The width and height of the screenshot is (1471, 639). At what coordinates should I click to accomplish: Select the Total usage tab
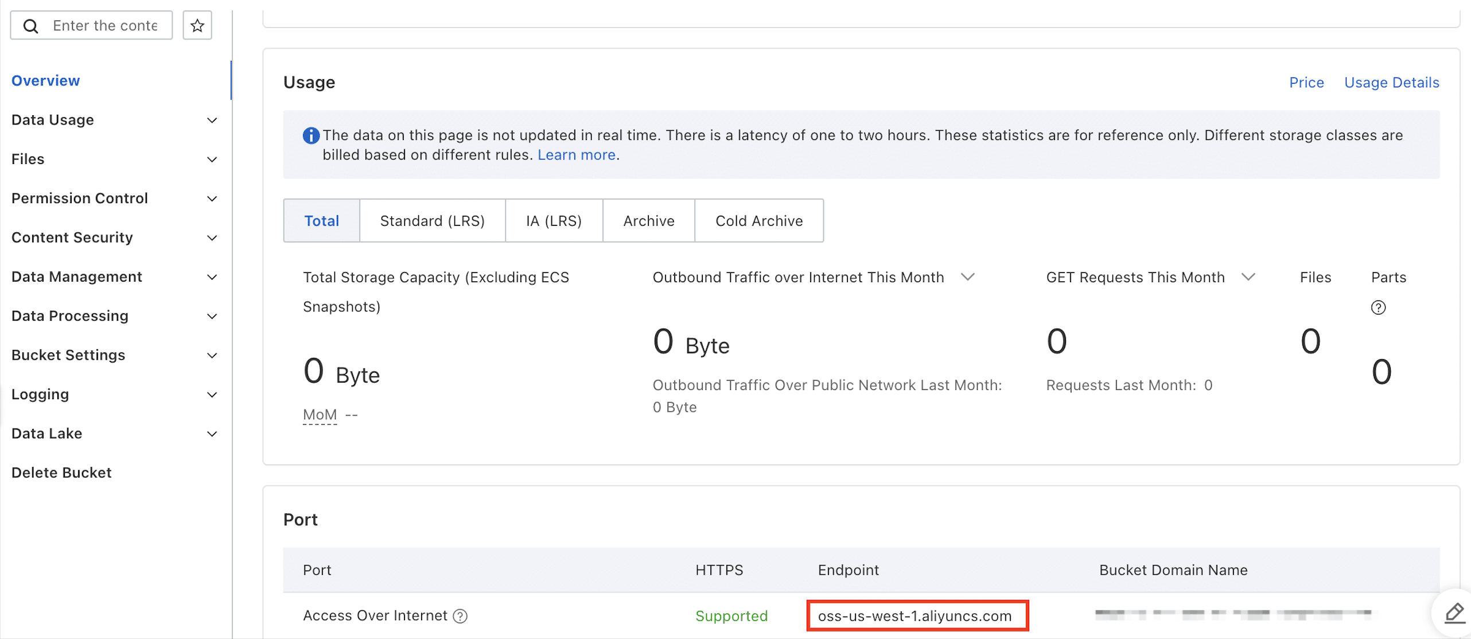click(321, 221)
